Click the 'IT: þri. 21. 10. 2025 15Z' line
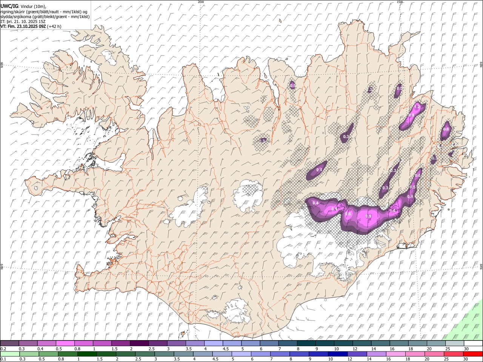 coord(23,21)
